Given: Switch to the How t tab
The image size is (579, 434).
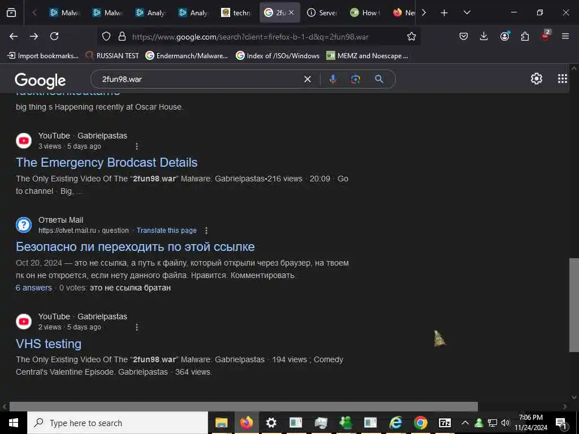Looking at the screenshot, I should point(365,12).
